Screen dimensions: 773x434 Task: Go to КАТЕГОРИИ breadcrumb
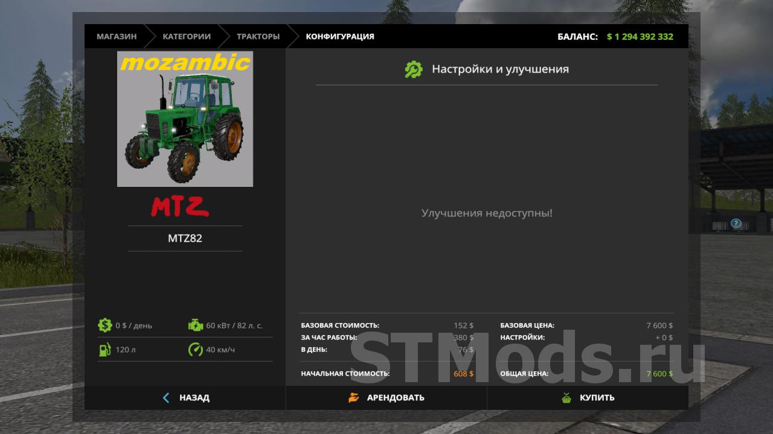(x=187, y=36)
